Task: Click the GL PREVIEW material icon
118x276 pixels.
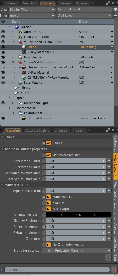Action: (24, 78)
